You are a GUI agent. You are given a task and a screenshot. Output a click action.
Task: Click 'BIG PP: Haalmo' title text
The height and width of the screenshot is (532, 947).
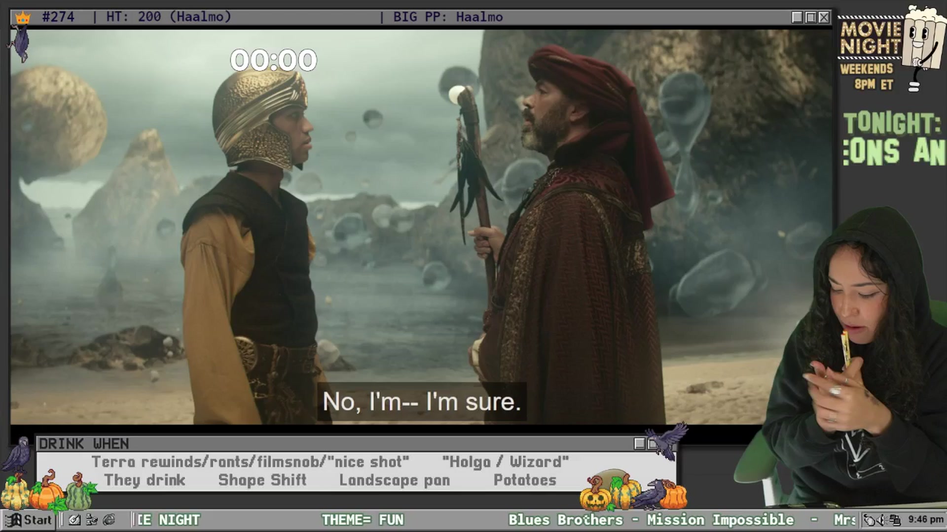click(x=448, y=17)
